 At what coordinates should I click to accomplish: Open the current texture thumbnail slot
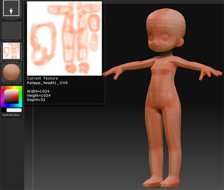pyautogui.click(x=12, y=51)
